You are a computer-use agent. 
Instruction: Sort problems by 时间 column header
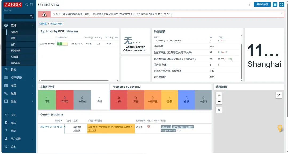pos(59,121)
